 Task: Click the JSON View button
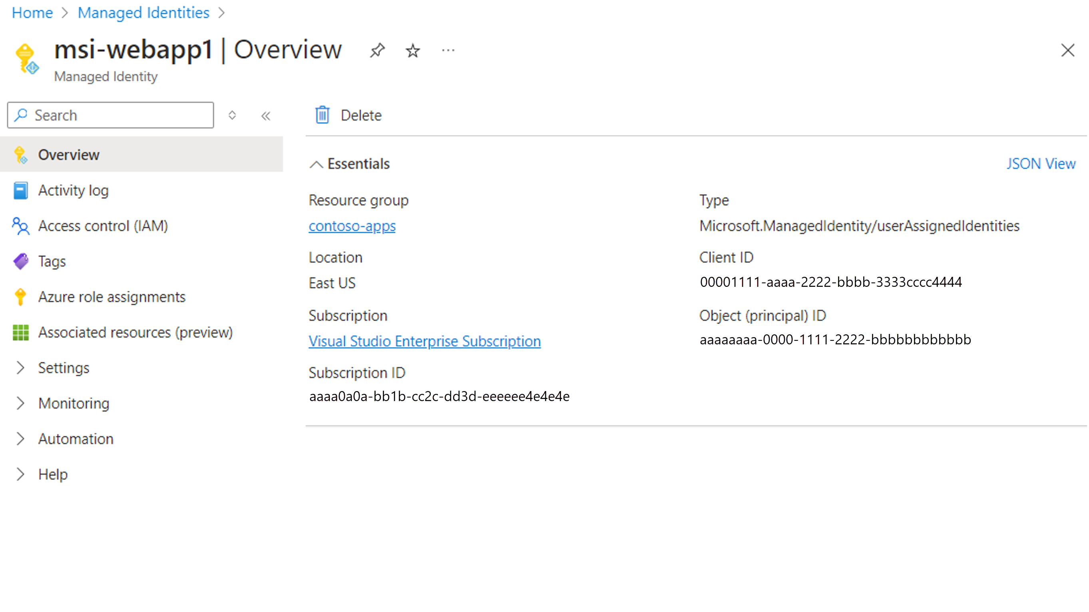1041,164
